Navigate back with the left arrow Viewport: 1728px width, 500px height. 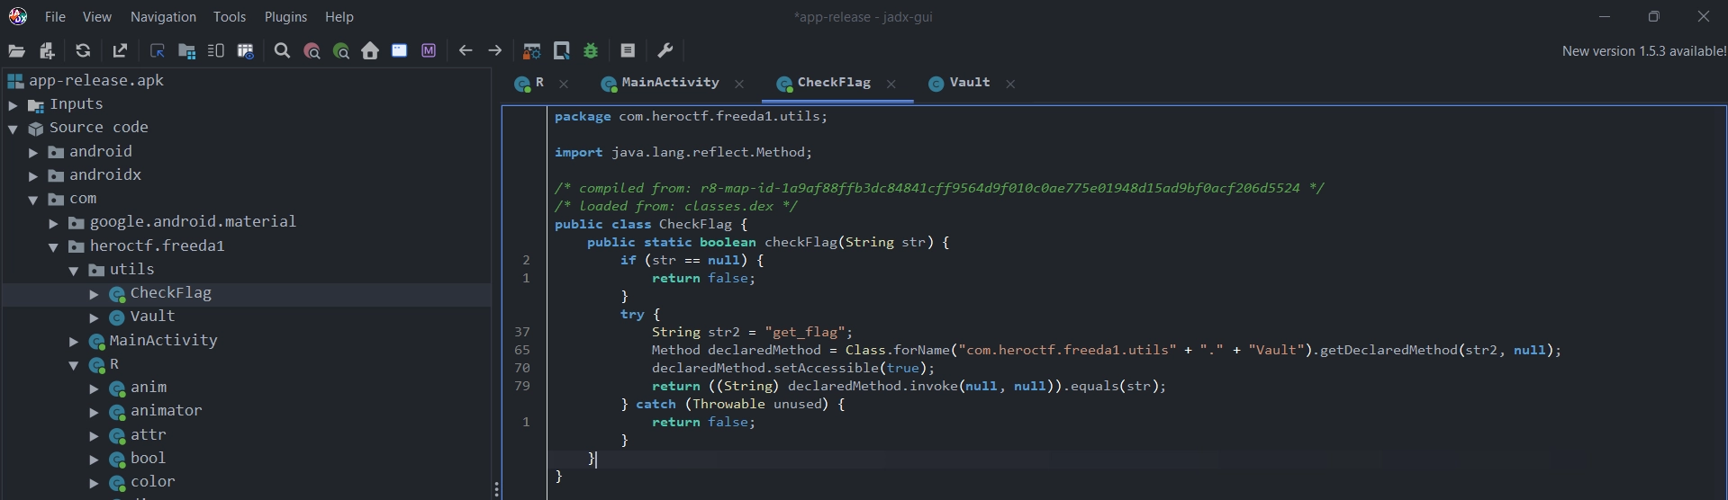coord(466,51)
